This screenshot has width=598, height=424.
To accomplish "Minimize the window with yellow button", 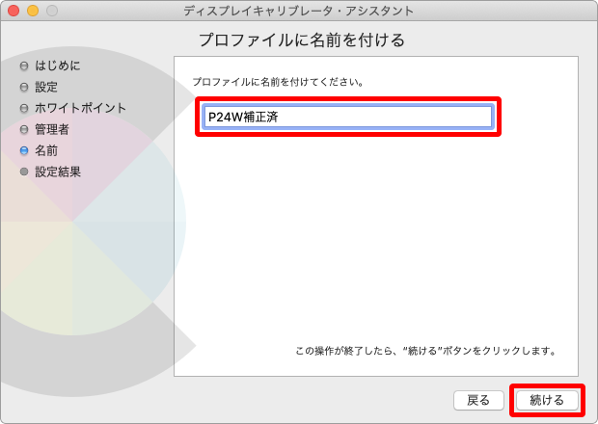I will click(33, 11).
